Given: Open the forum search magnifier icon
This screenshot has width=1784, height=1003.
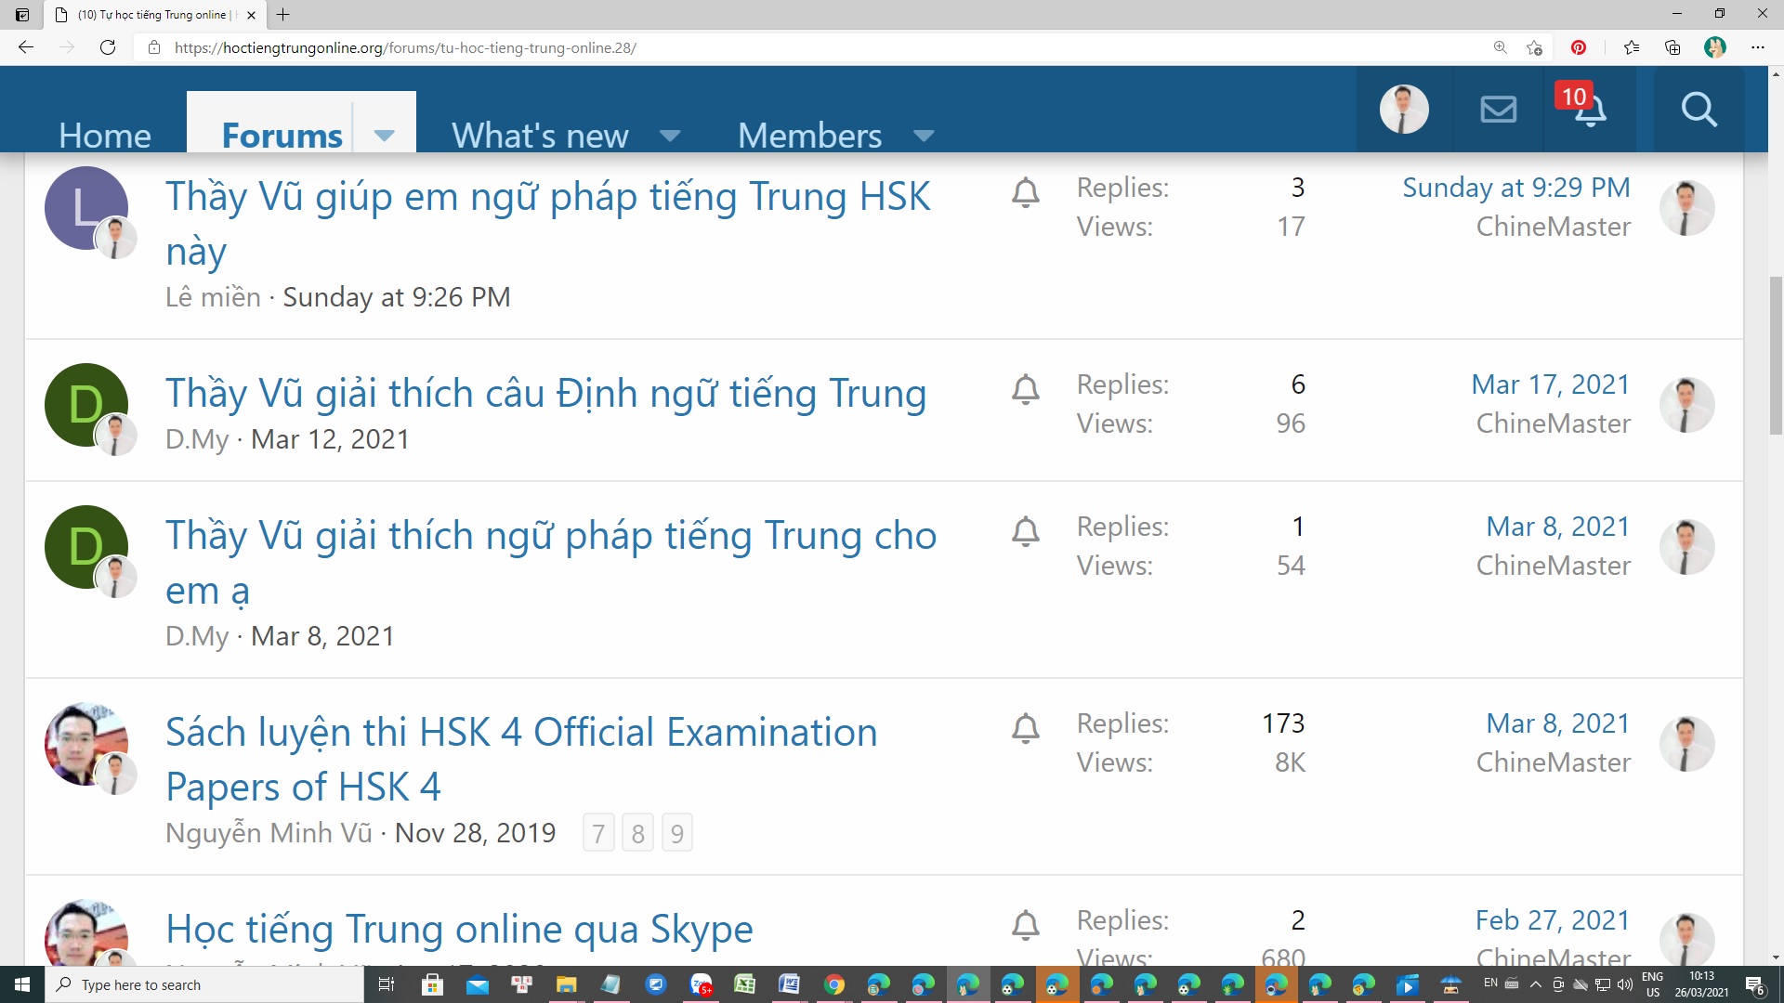Looking at the screenshot, I should (1698, 110).
